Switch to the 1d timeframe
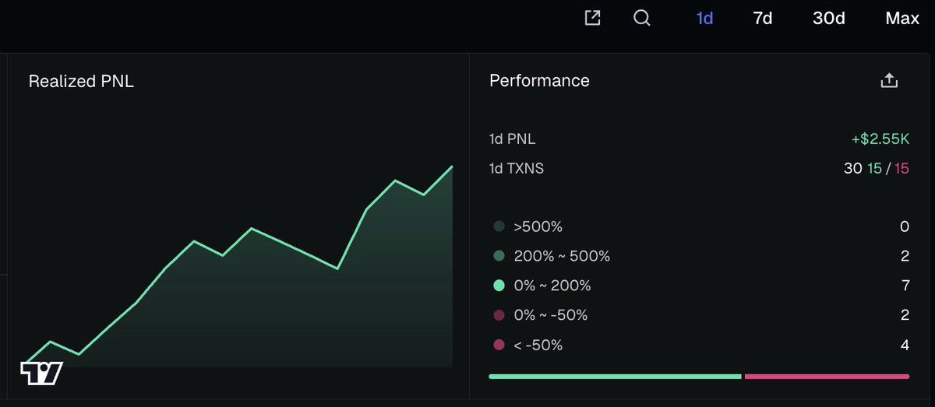 704,18
